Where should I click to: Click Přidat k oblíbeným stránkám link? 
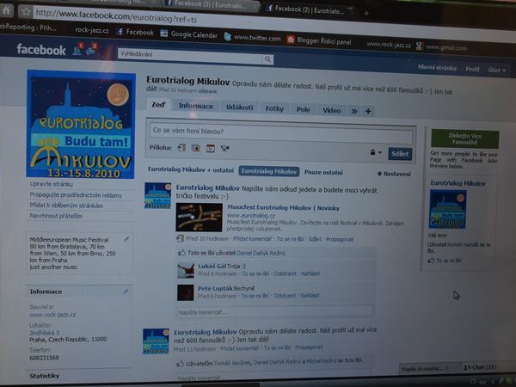point(66,206)
